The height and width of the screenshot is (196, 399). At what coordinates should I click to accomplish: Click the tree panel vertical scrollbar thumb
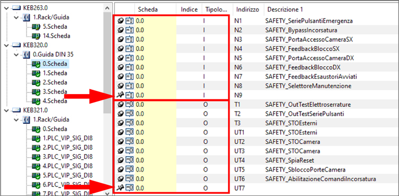(x=108, y=62)
